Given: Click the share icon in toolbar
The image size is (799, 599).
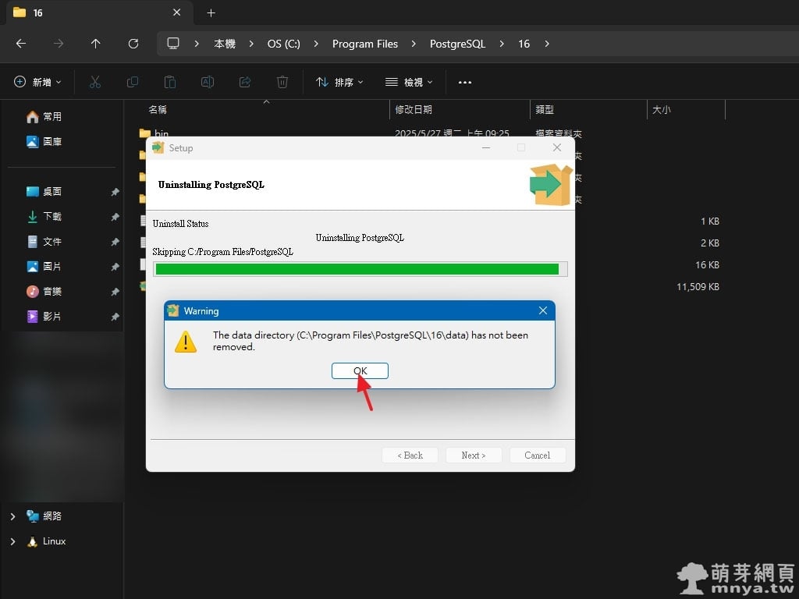Looking at the screenshot, I should point(245,82).
